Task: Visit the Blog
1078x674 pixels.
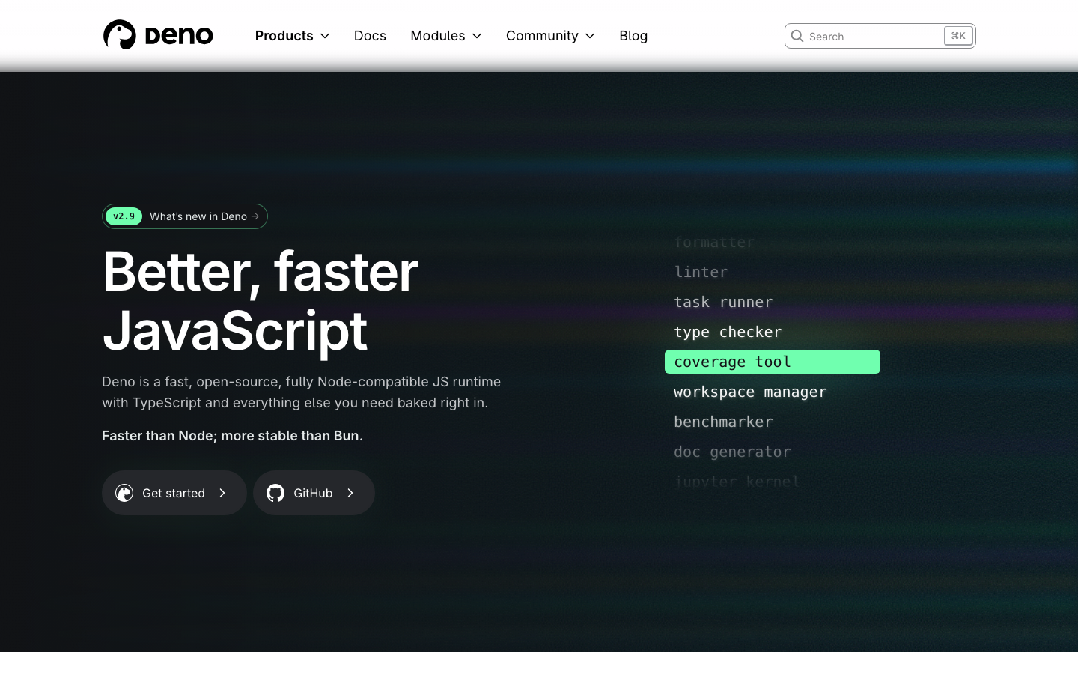Action: click(x=633, y=36)
